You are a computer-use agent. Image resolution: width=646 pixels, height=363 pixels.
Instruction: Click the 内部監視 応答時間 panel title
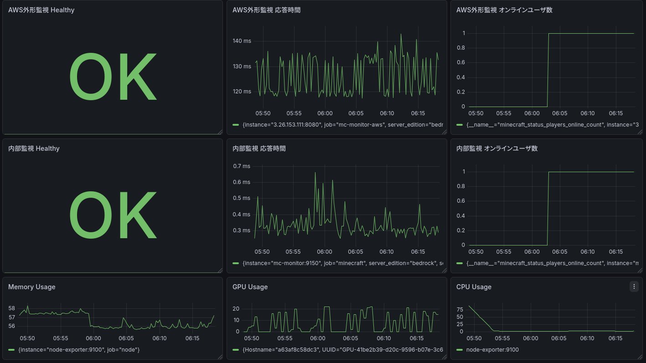(x=259, y=148)
